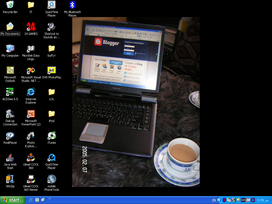Click the tray icon with the red record dot
This screenshot has height=204, width=272.
[229, 200]
